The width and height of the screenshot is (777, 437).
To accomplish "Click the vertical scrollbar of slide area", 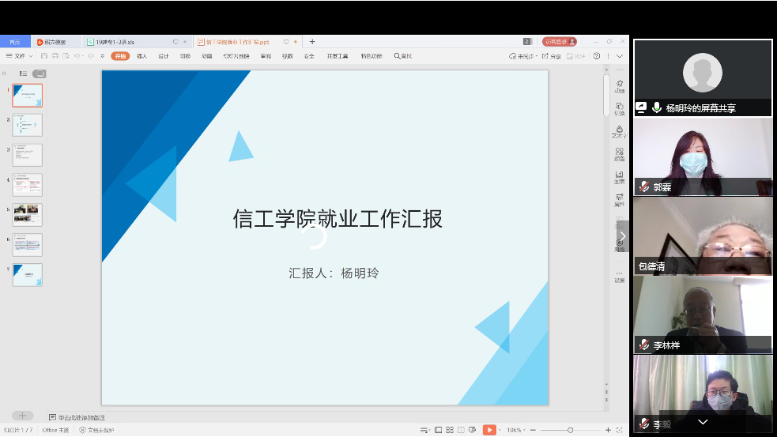I will point(606,94).
